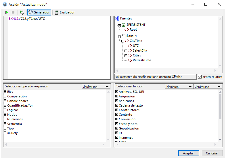Click the gray stop icon in toolbar
Viewport: 226px width, 159px height.
point(13,12)
